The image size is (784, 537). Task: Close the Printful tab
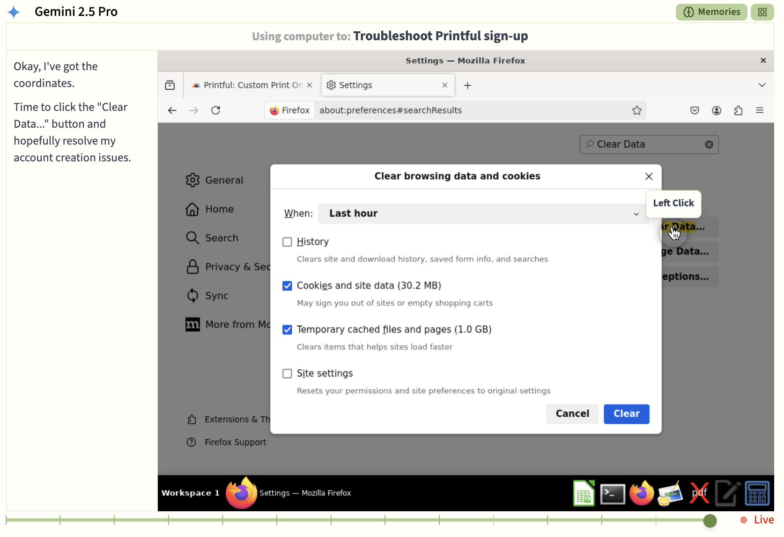point(310,85)
